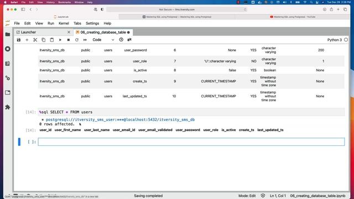This screenshot has height=199, width=354.
Task: Open a new Safari tab
Action: click(x=338, y=9)
